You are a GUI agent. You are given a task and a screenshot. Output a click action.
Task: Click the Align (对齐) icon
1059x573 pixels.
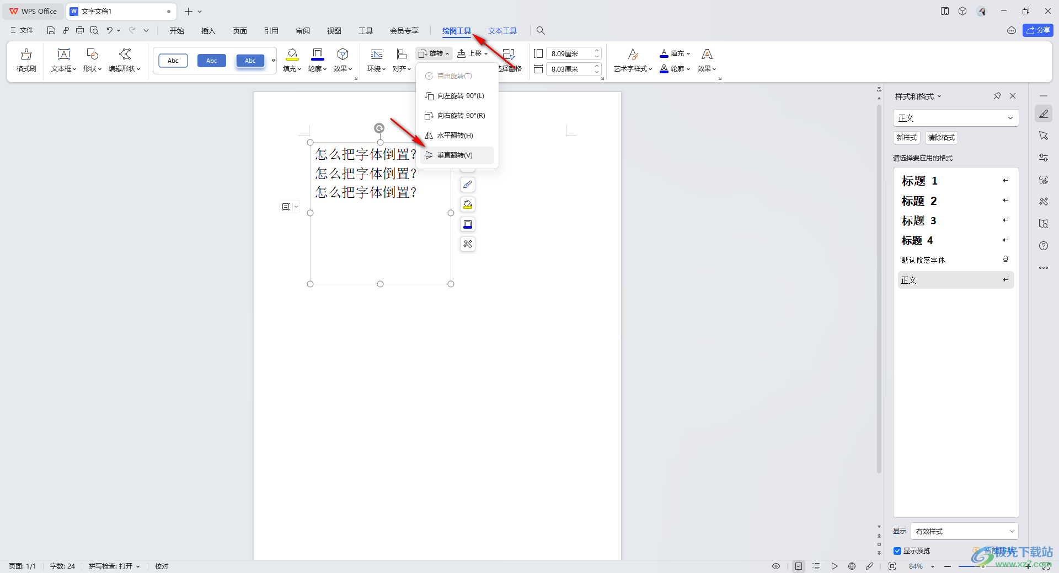click(402, 54)
